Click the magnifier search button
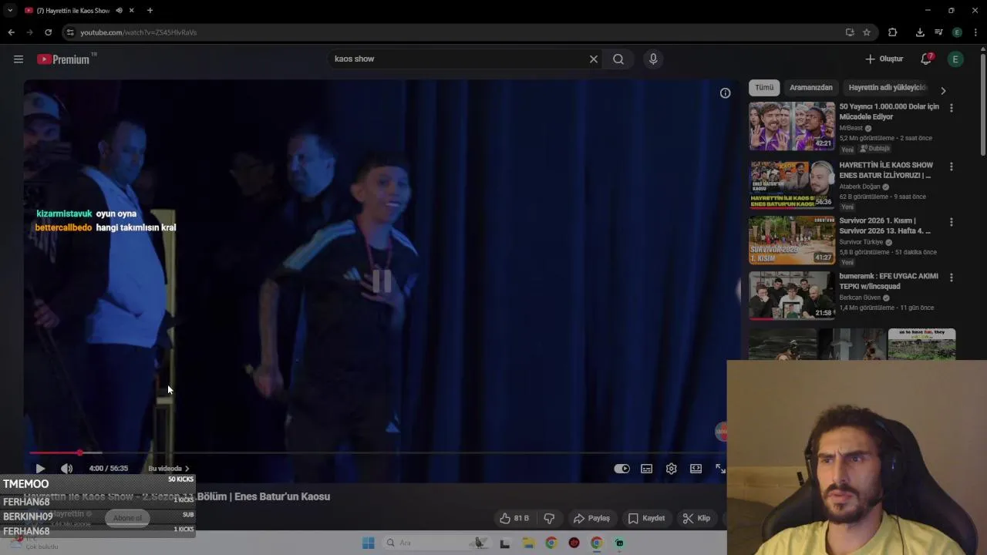 tap(618, 59)
